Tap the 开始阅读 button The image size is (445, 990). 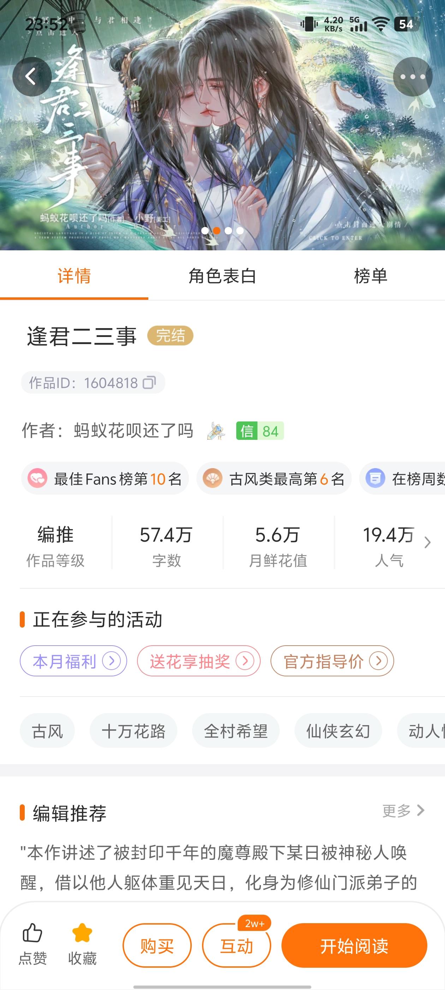(x=354, y=945)
